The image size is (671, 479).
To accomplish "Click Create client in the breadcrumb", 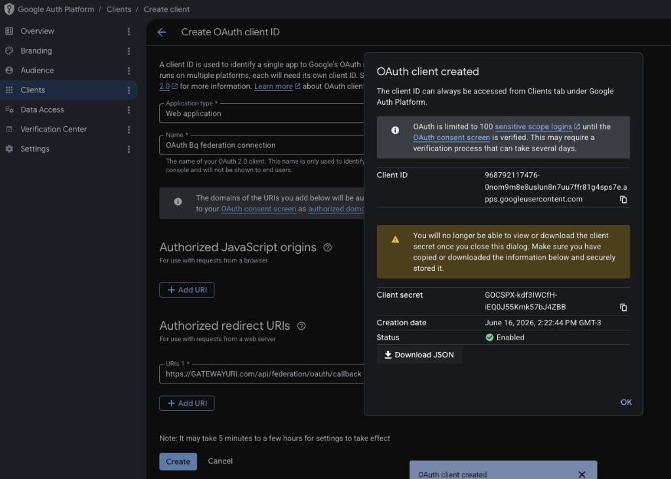I will (166, 9).
